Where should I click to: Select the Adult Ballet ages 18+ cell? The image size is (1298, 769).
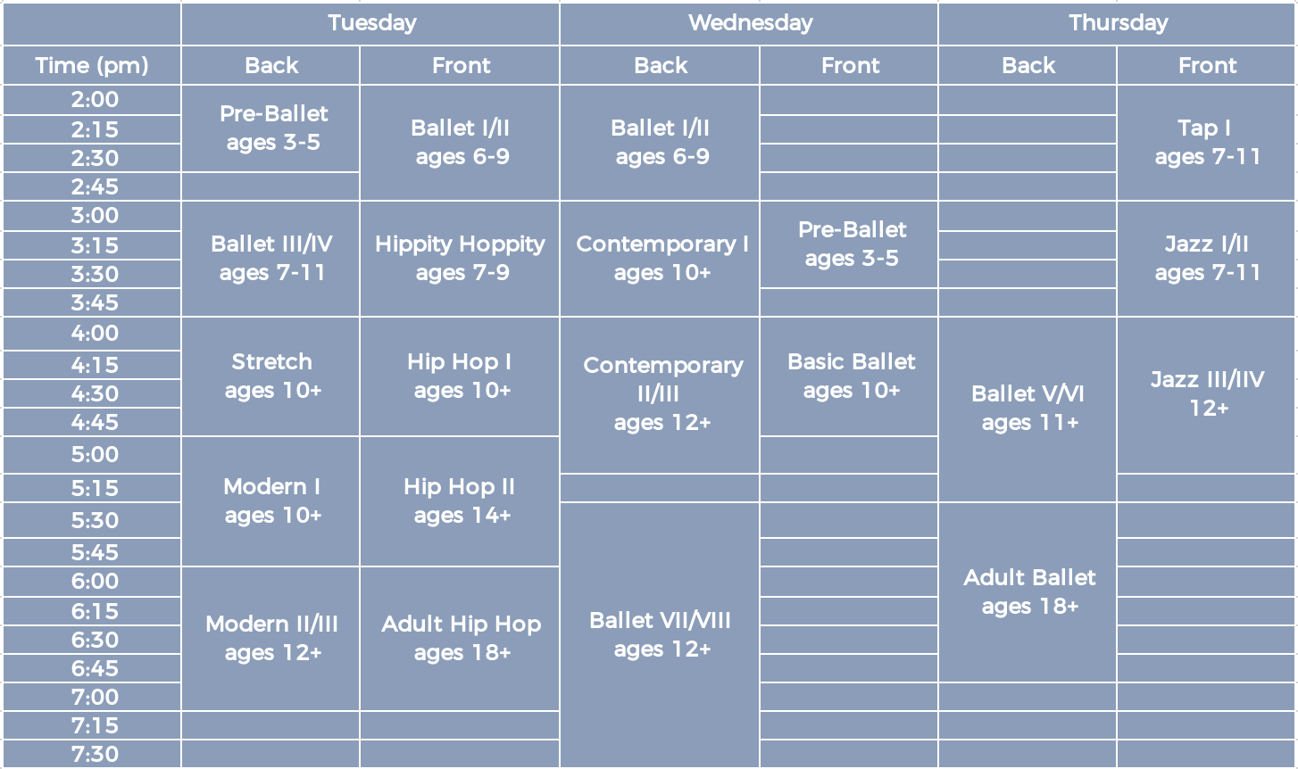click(1028, 592)
